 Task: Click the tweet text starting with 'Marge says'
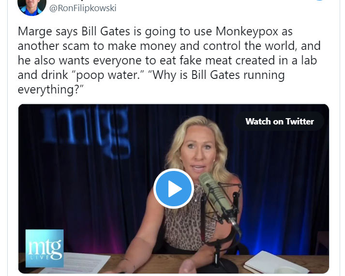(x=169, y=60)
